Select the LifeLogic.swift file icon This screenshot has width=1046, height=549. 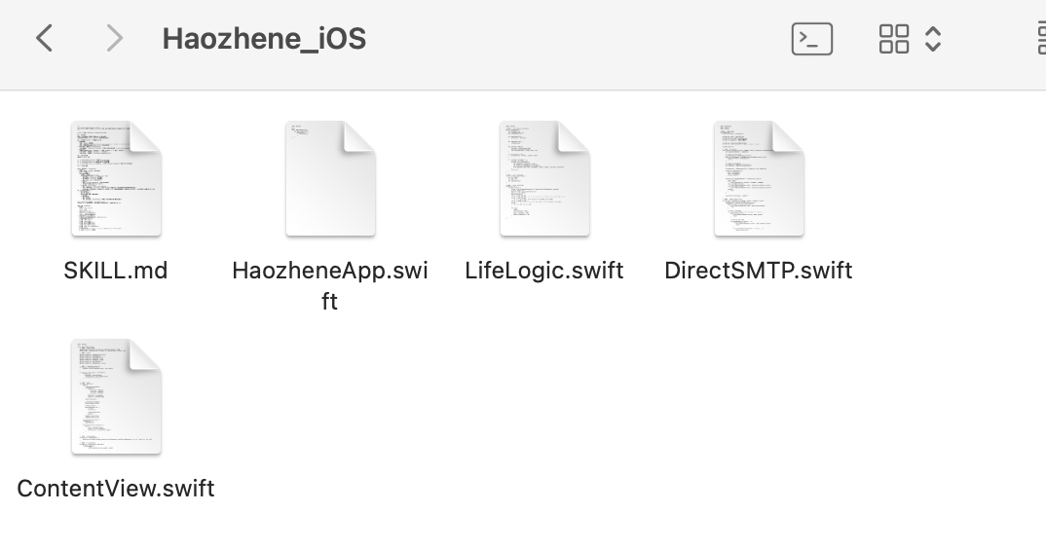tap(544, 178)
